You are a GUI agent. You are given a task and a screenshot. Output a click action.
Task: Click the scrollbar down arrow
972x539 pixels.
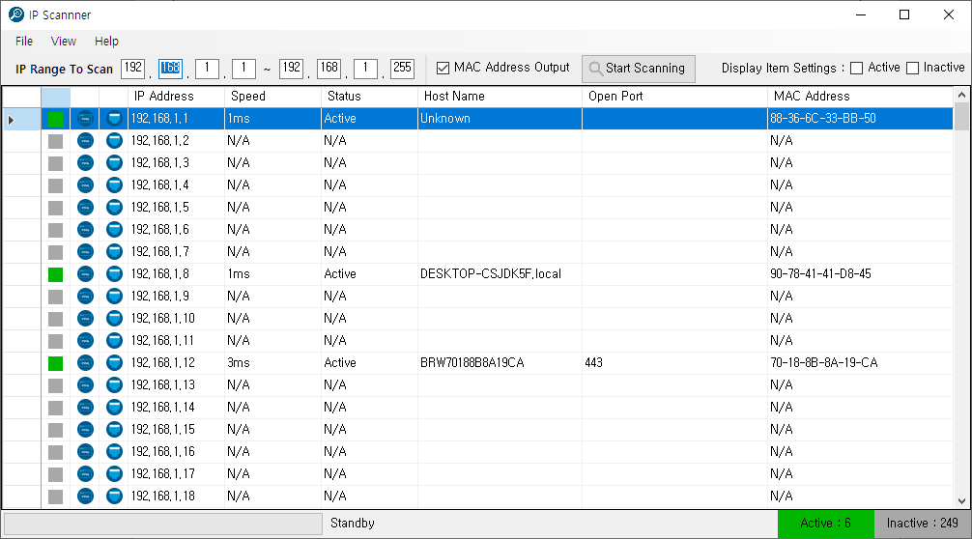(x=961, y=501)
